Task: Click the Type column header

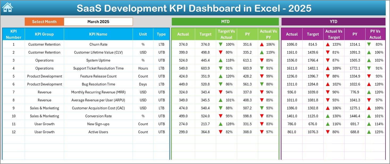Action: [161, 34]
